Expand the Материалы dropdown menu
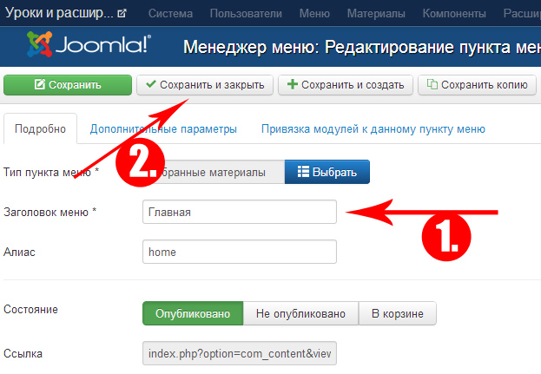This screenshot has width=541, height=374. 376,14
